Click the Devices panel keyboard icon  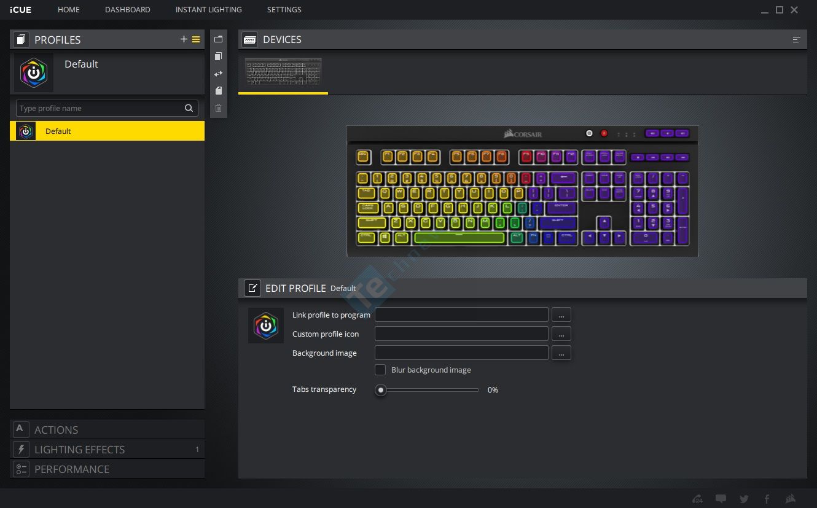coord(249,40)
